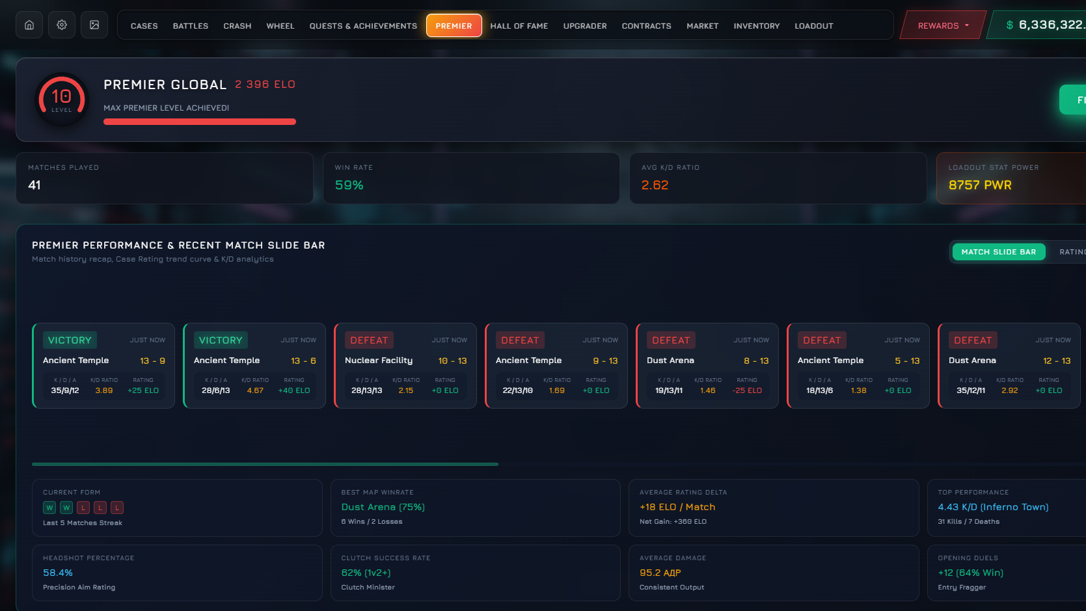Open the Dust Arena 8 - 13 card

coord(707,366)
